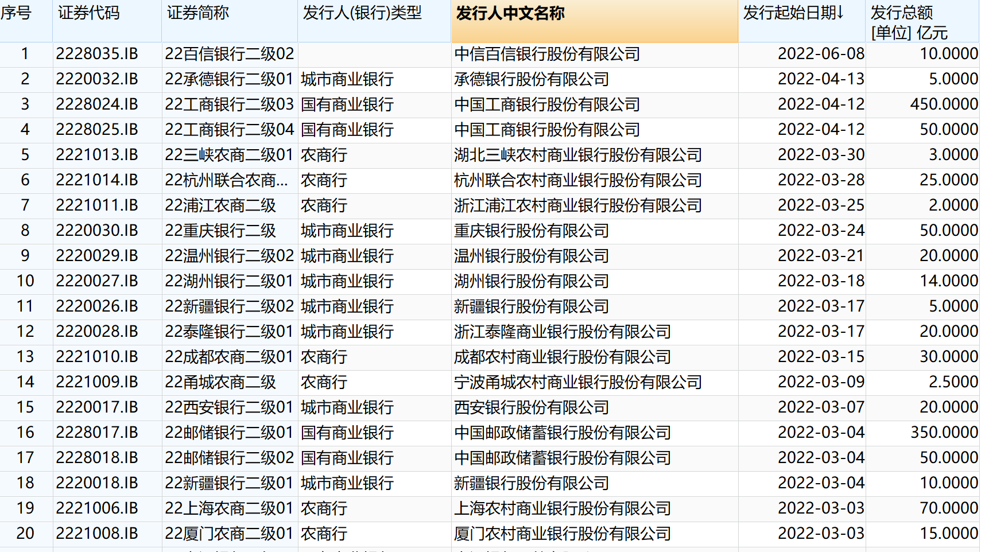Image resolution: width=985 pixels, height=552 pixels.
Task: Click security code 2228025.IB
Action: (97, 130)
